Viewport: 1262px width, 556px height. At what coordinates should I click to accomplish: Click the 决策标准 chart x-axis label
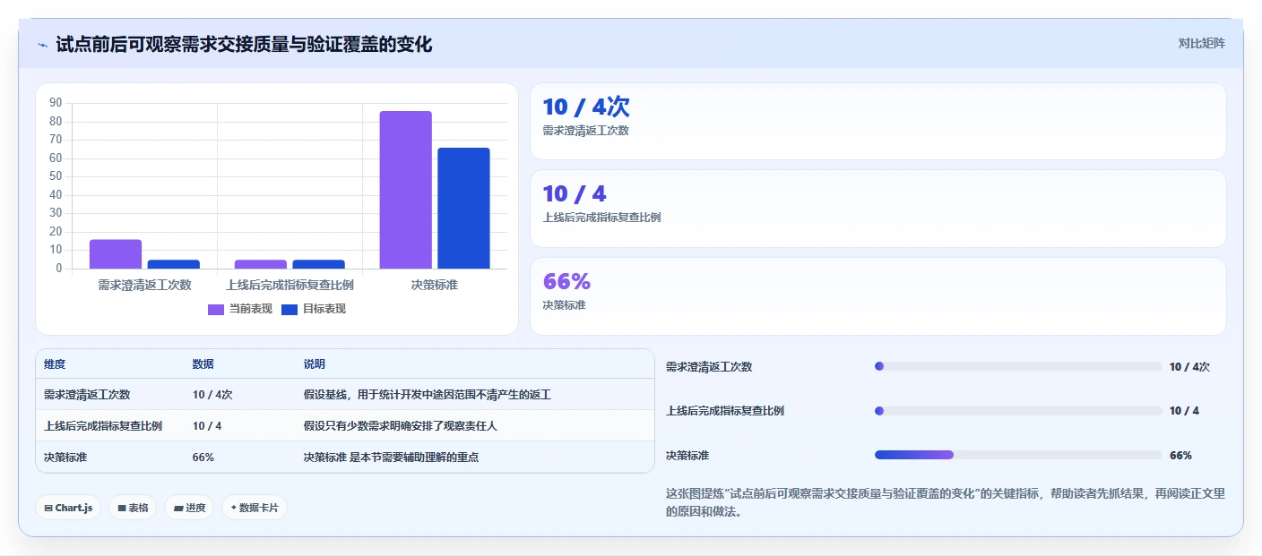click(435, 285)
